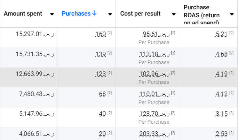
Task: Click the Purchases sort descending arrow
Action: tap(94, 14)
